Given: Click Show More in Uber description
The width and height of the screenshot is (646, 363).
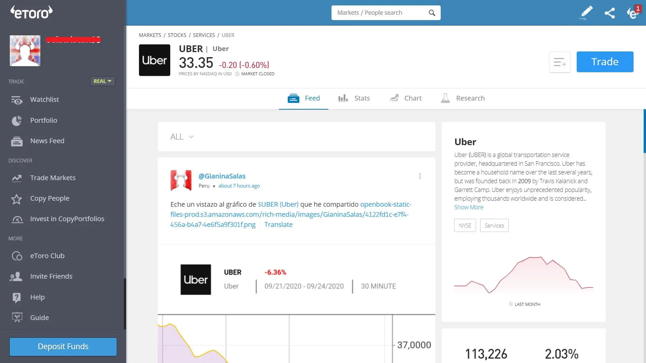Looking at the screenshot, I should coord(469,207).
